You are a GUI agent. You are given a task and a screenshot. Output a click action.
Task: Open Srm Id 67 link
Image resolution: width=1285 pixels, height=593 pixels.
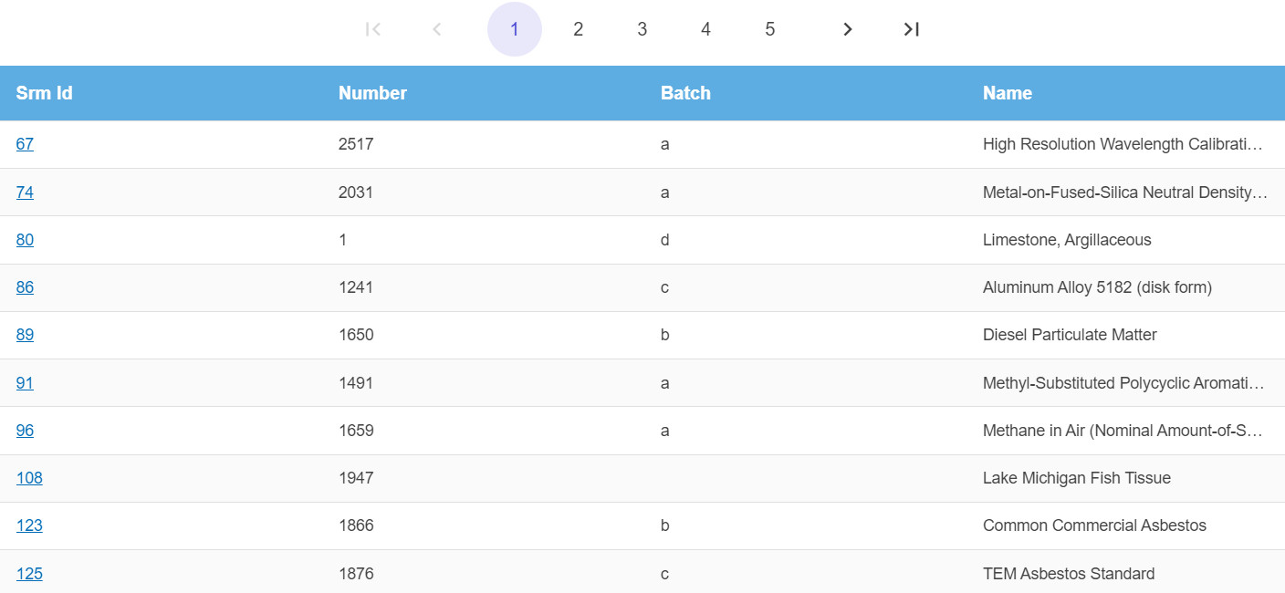[x=25, y=144]
